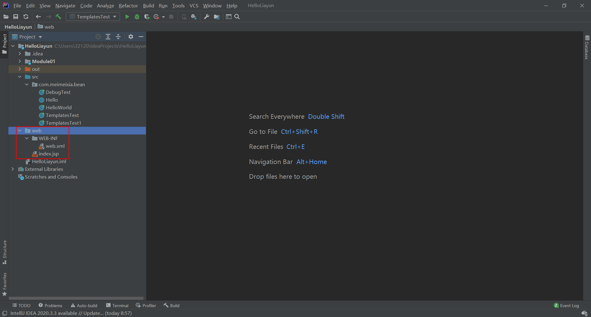Navigate back with the left arrow
The image size is (591, 317).
tap(38, 17)
